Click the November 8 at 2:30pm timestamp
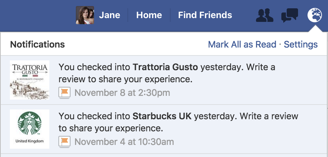Screen dimensions: 328x157 tap(122, 93)
